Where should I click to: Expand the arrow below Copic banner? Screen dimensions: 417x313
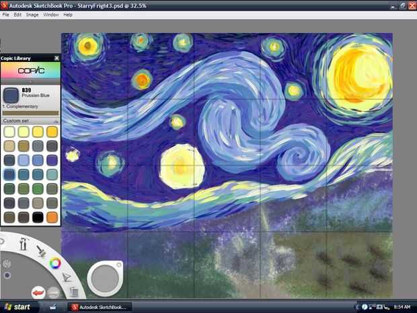(30, 81)
